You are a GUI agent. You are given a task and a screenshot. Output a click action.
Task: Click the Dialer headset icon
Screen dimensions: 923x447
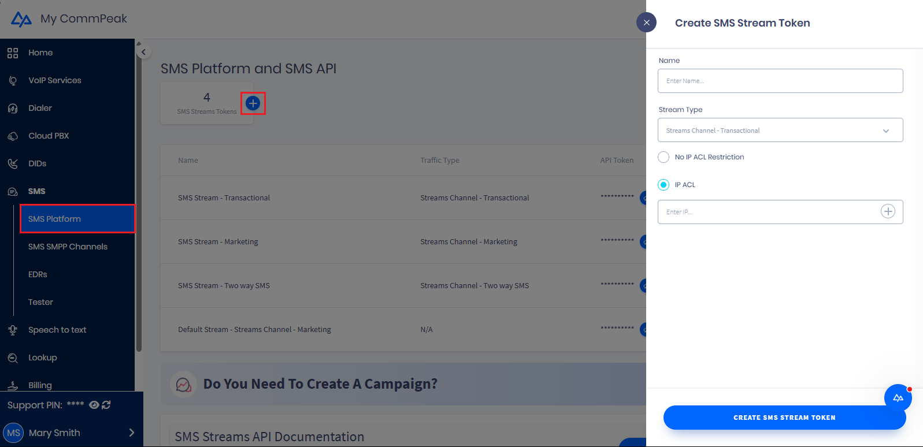(x=13, y=109)
